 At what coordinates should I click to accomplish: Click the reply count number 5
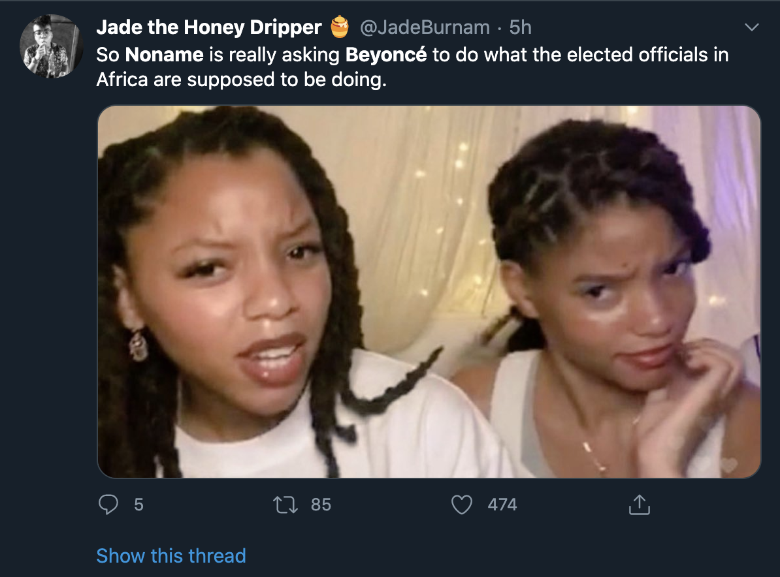tap(138, 505)
